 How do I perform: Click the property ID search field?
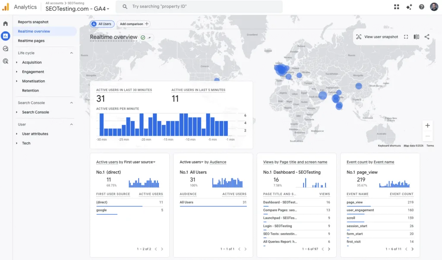pos(199,6)
